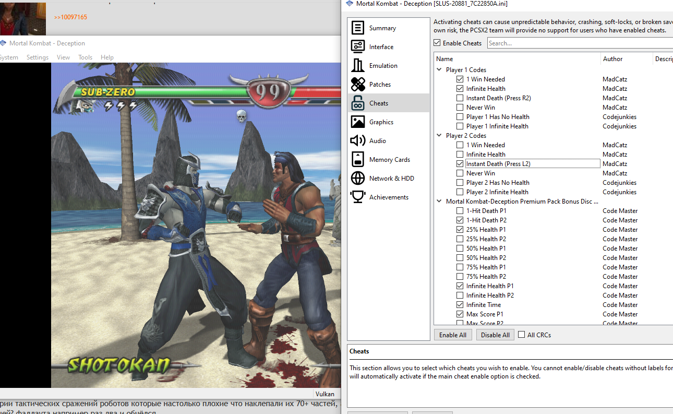Check Instant Death (Press R2)

point(460,98)
